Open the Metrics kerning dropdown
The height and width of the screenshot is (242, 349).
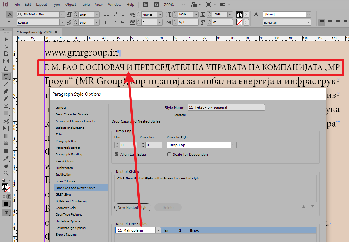click(160, 15)
